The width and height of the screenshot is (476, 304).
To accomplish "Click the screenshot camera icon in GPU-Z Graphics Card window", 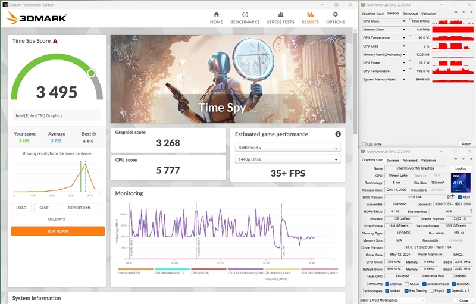I will click(x=455, y=159).
